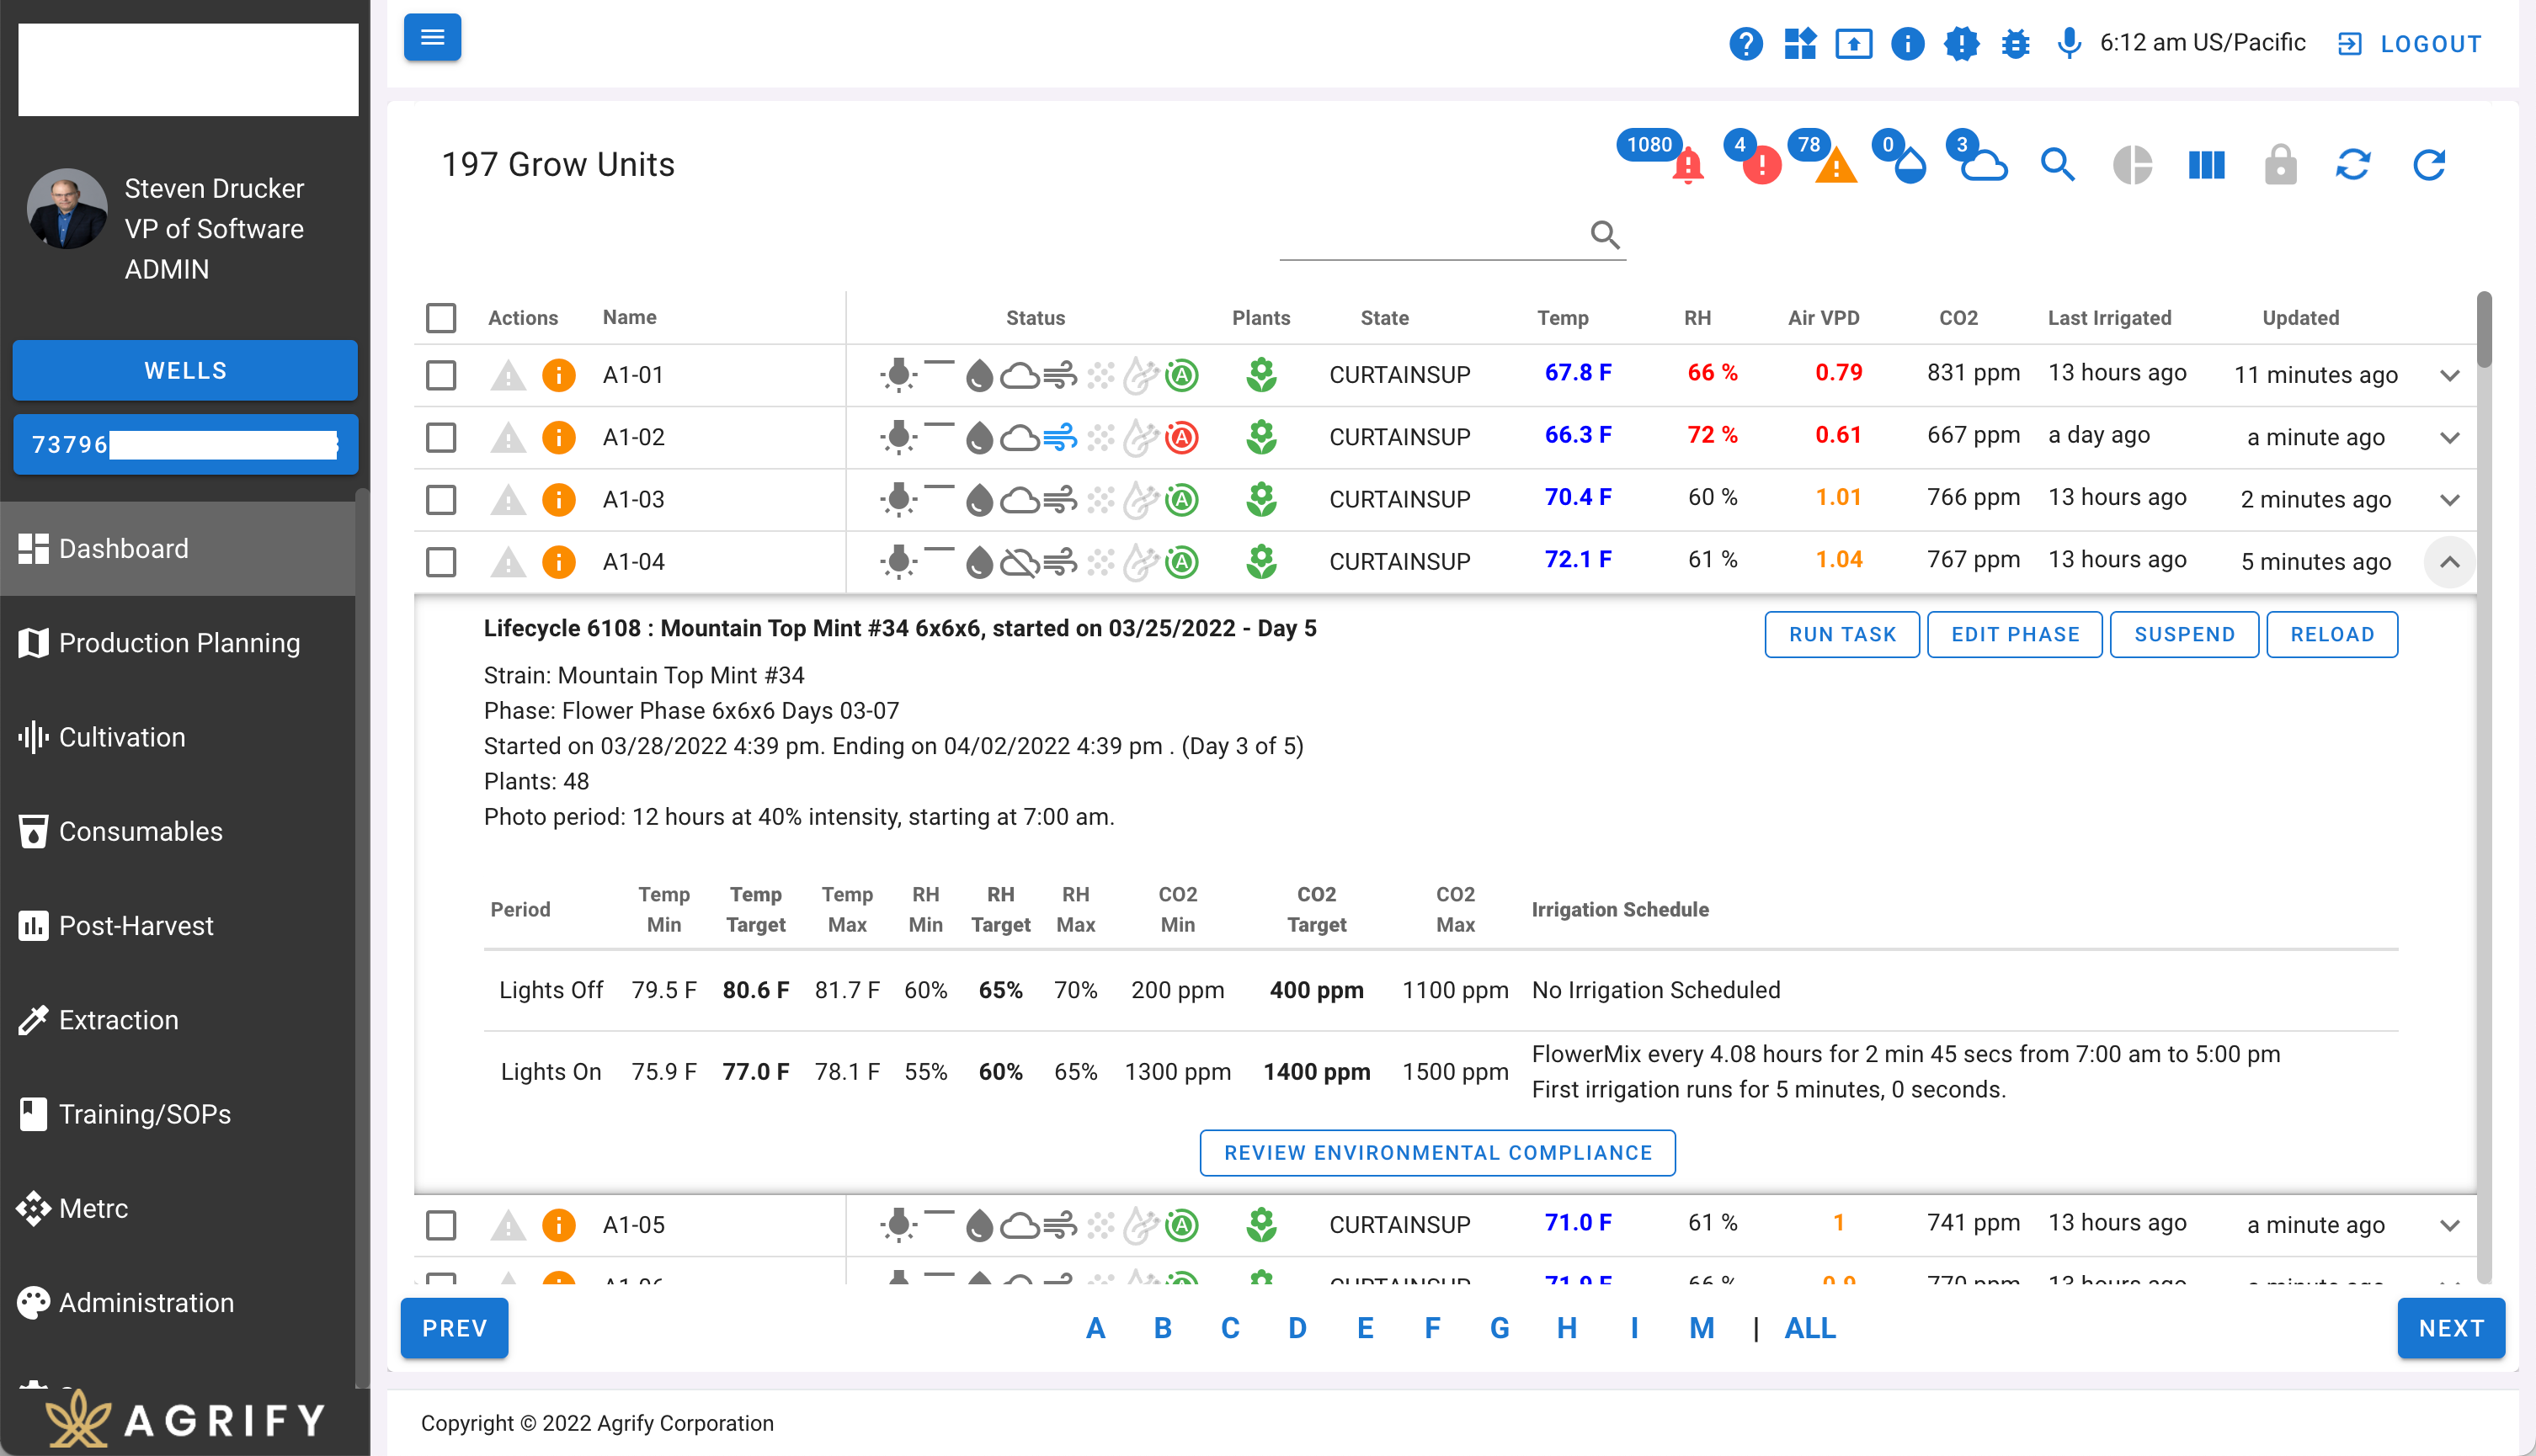
Task: Collapse the A1-04 row details
Action: (2449, 562)
